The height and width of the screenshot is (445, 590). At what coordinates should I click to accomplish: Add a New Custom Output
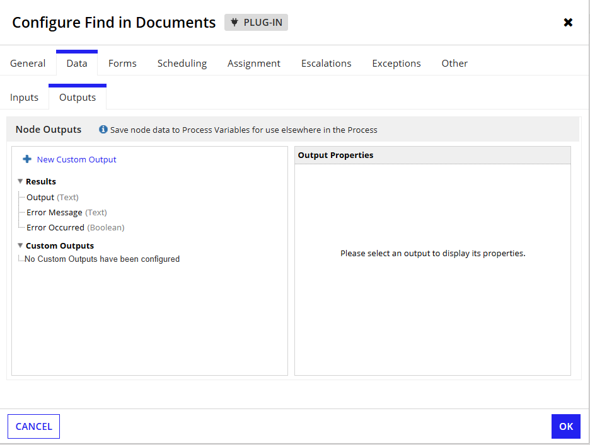(x=76, y=159)
